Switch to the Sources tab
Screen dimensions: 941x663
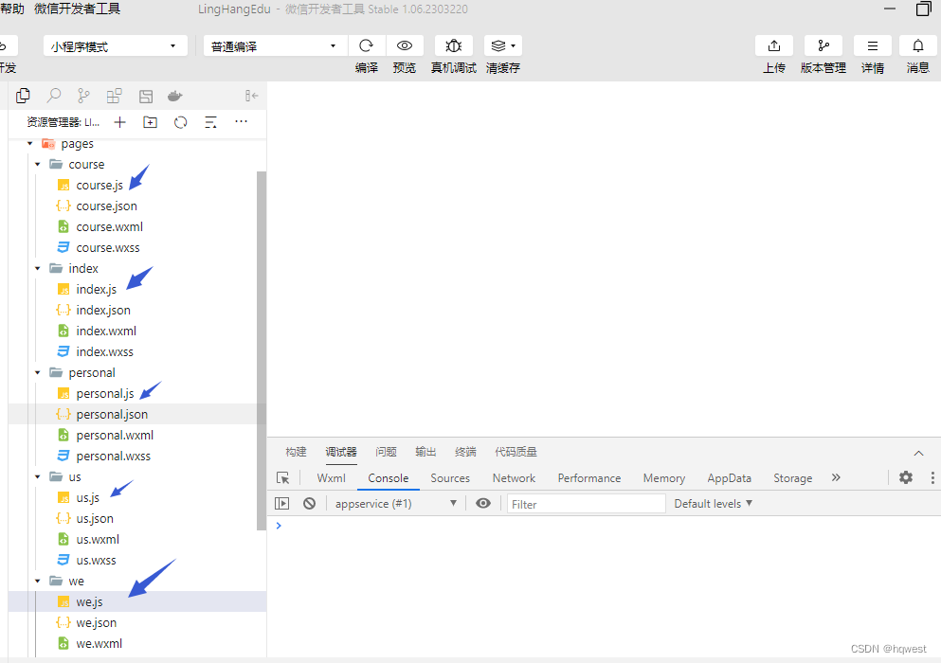450,477
